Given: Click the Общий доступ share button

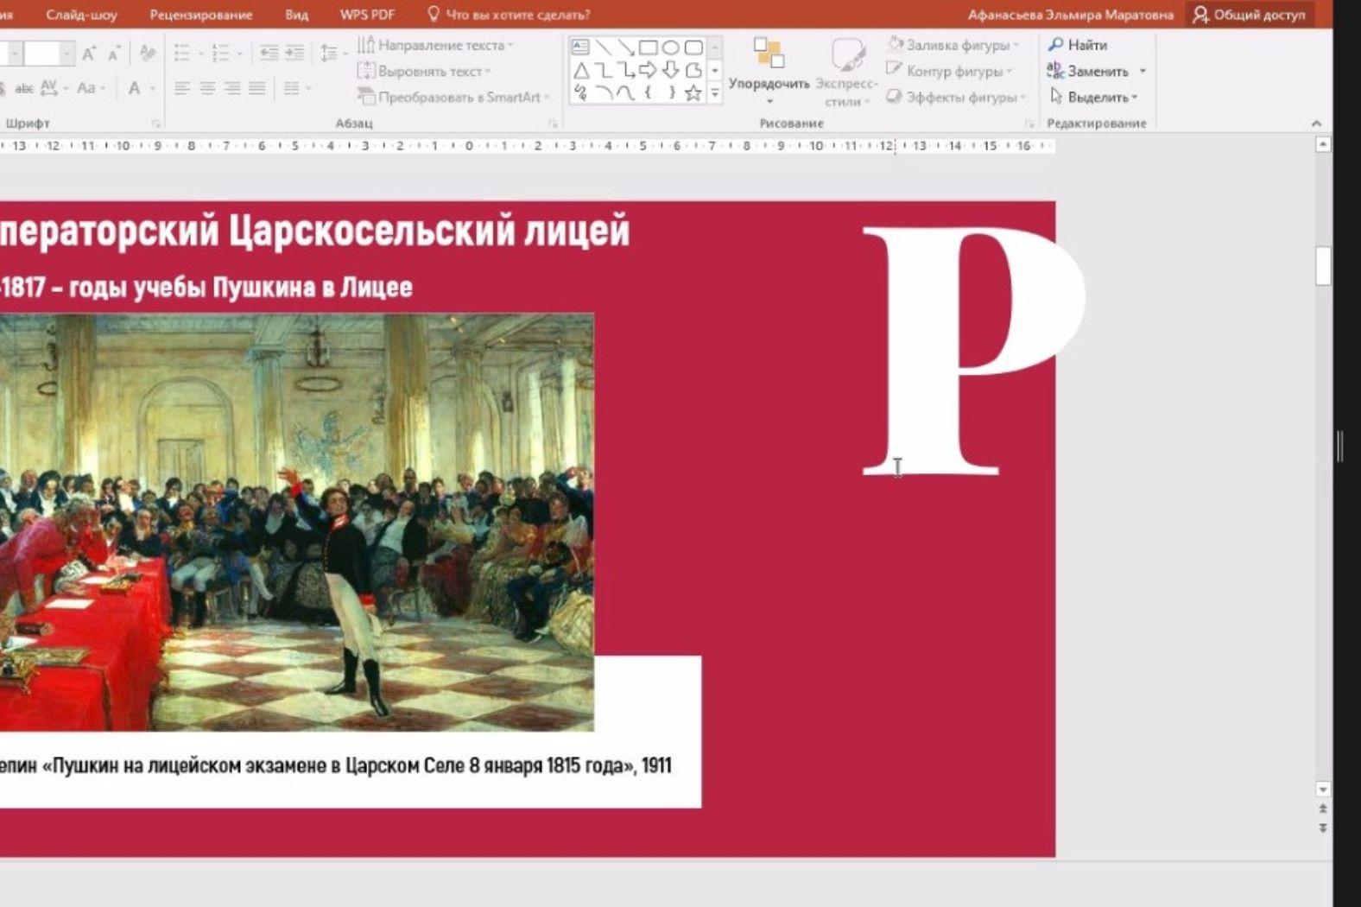Looking at the screenshot, I should (1250, 15).
